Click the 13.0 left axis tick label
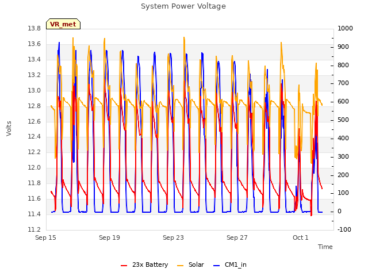Screen dimensions: 368x276 34,91
